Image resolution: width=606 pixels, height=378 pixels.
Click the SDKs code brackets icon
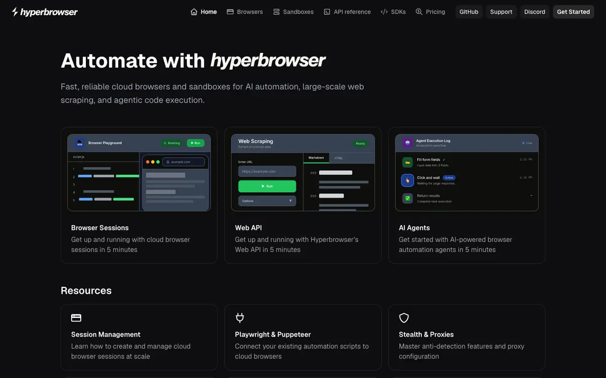(x=384, y=12)
